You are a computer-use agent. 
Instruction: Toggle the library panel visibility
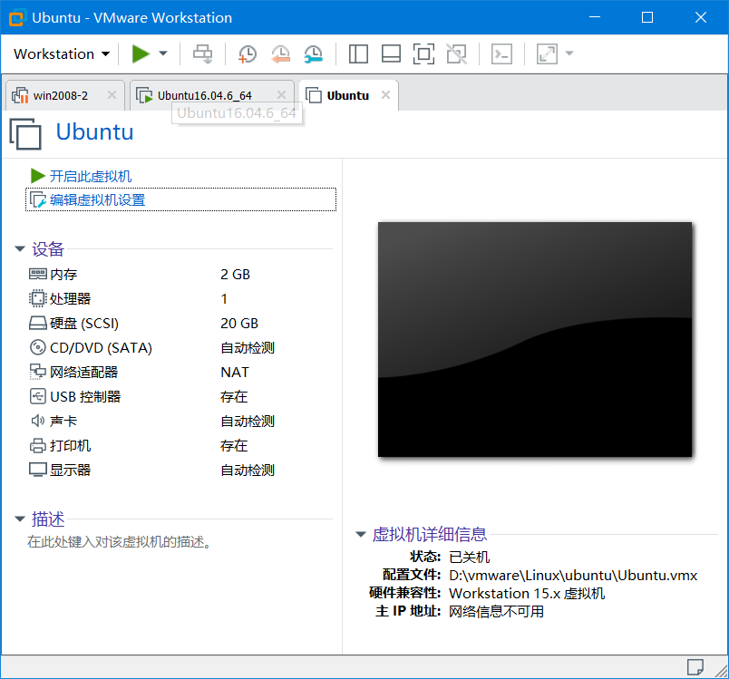(358, 54)
